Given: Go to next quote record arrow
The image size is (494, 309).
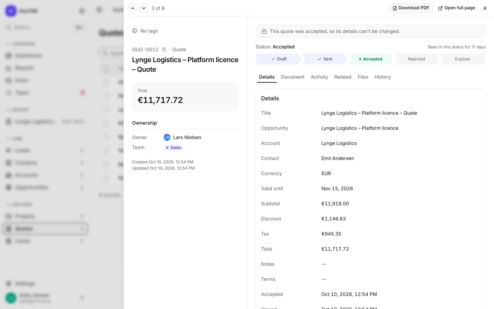Looking at the screenshot, I should coord(144,8).
